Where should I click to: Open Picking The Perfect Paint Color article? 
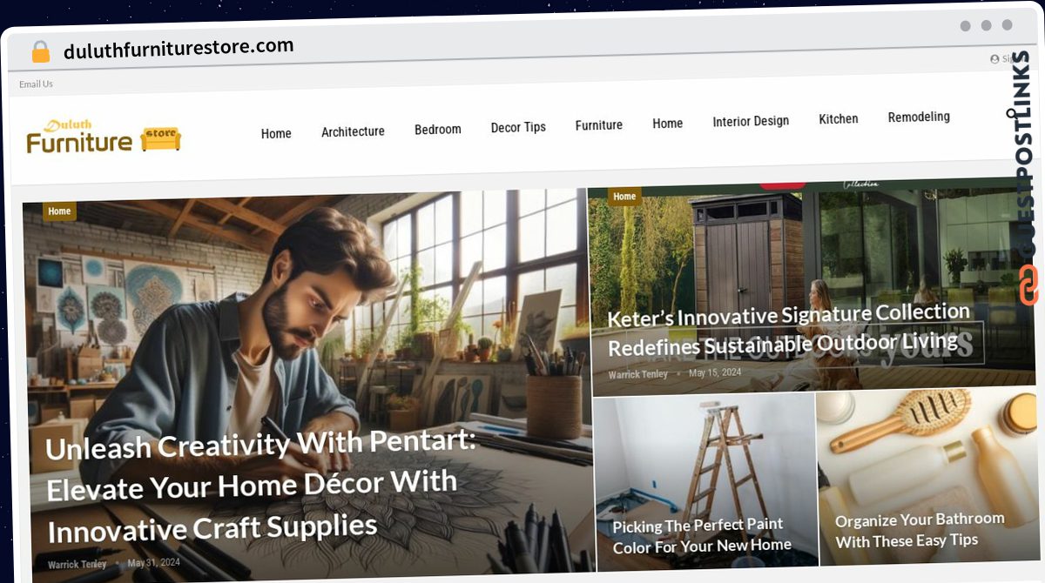[x=702, y=535]
